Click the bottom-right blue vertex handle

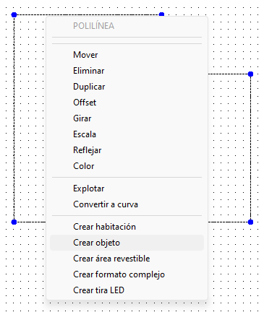pos(251,222)
